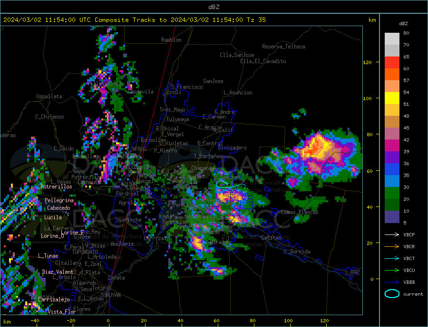Click the VBBB legend label text
This screenshot has width=428, height=327.
coord(409,282)
